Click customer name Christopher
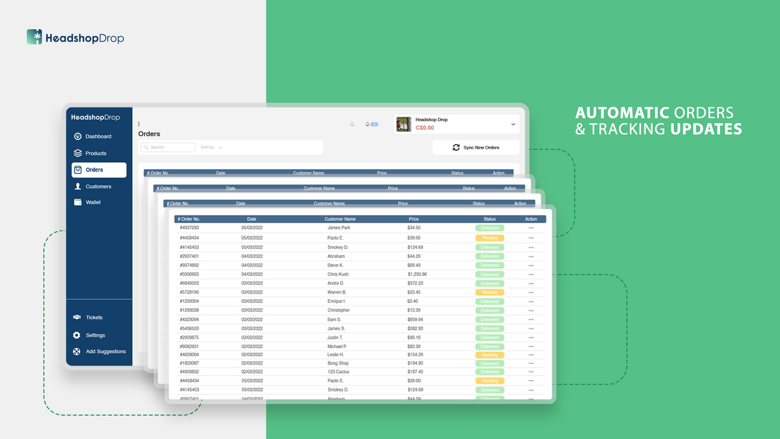The height and width of the screenshot is (439, 780). click(339, 310)
